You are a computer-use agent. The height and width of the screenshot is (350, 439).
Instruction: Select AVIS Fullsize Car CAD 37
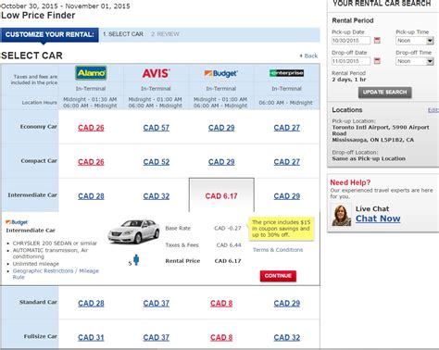157,337
